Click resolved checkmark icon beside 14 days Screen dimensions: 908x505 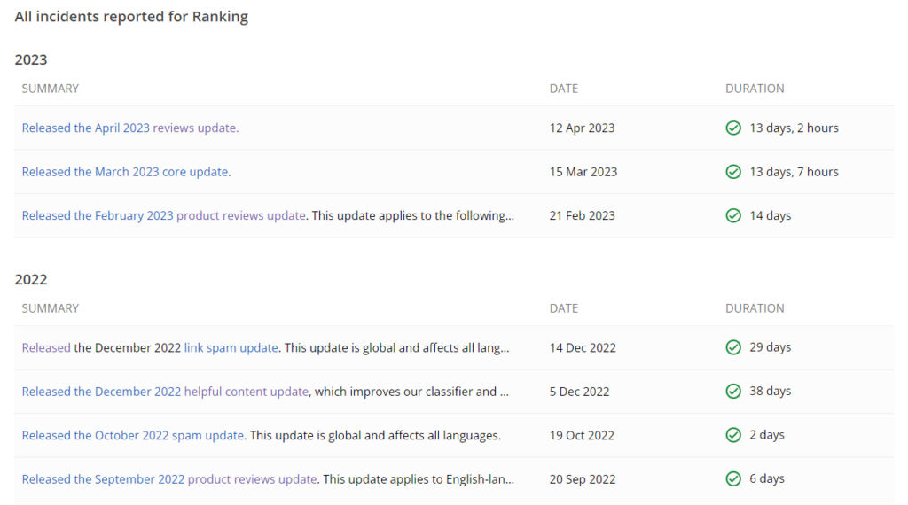[x=733, y=216]
